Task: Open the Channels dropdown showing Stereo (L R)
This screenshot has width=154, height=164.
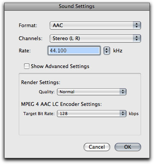Action: [x=95, y=38]
